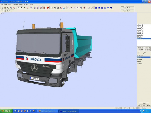Click the units field in status bar

[146, 108]
